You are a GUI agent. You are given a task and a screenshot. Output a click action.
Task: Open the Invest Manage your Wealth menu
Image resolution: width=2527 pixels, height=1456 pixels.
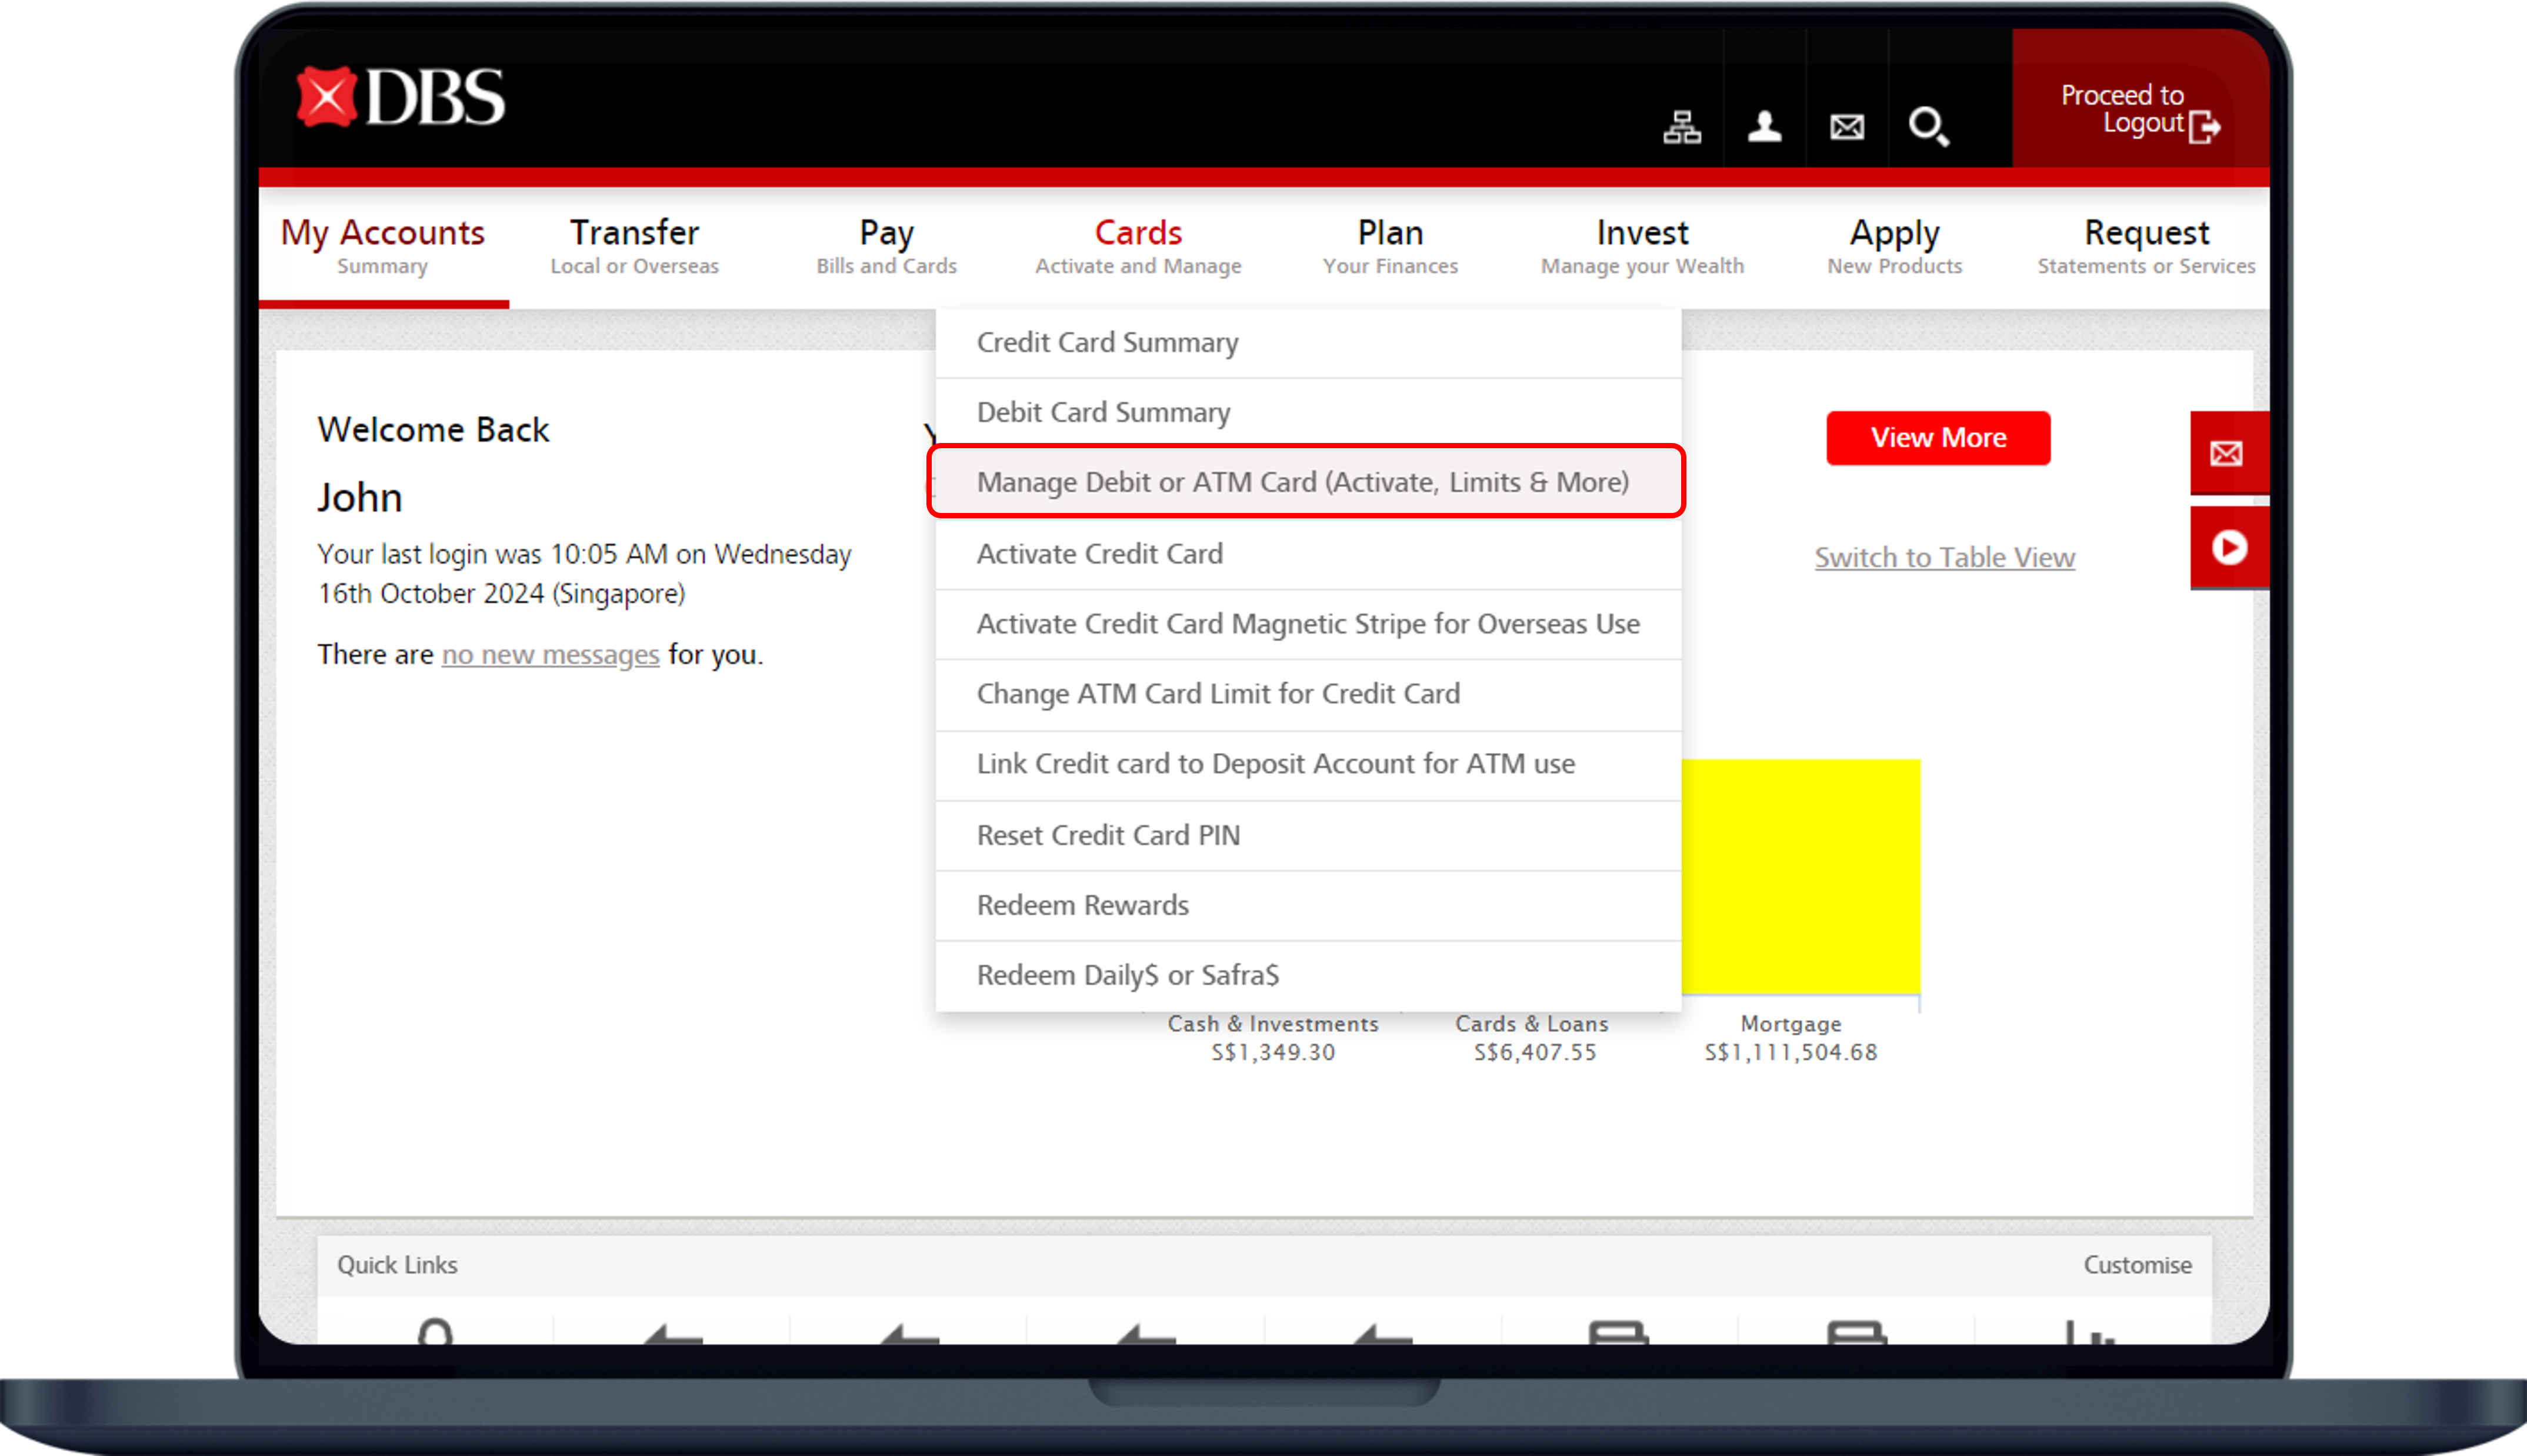coord(1641,246)
